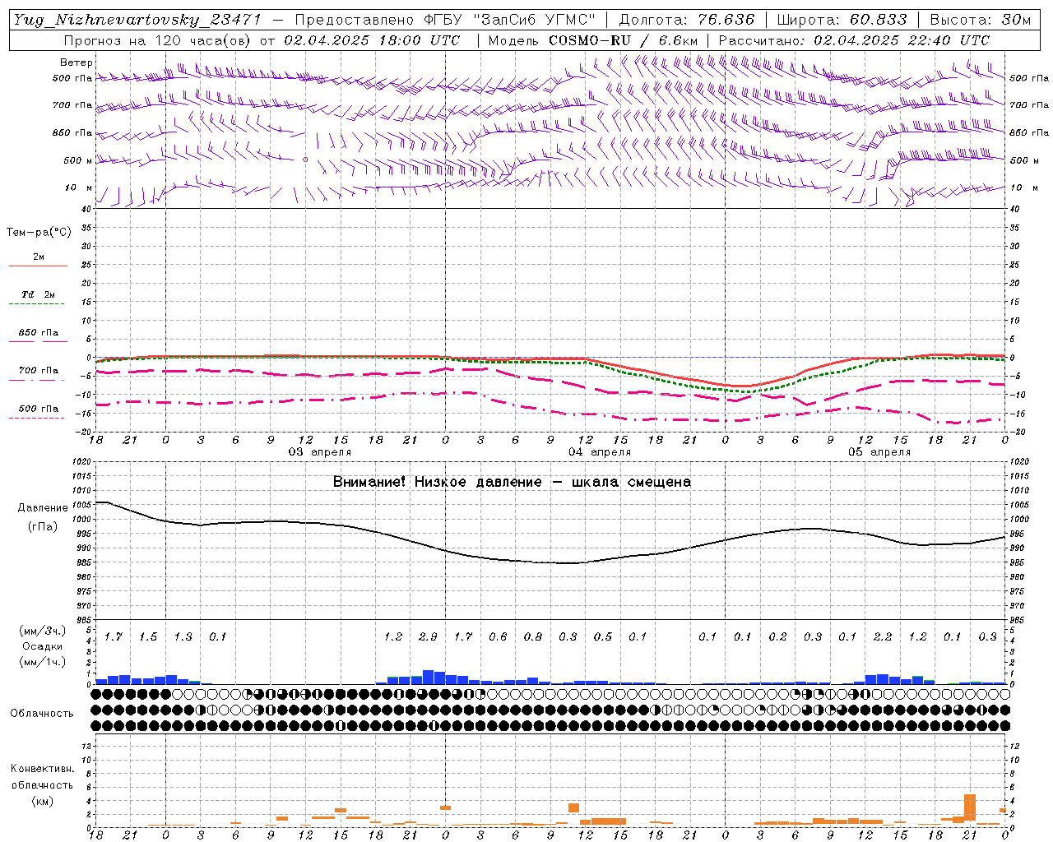Click the '05 апреля' date label
The image size is (1053, 842).
879,452
